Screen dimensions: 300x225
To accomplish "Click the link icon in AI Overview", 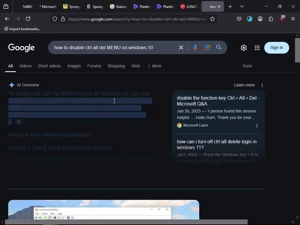I will pyautogui.click(x=18, y=122).
